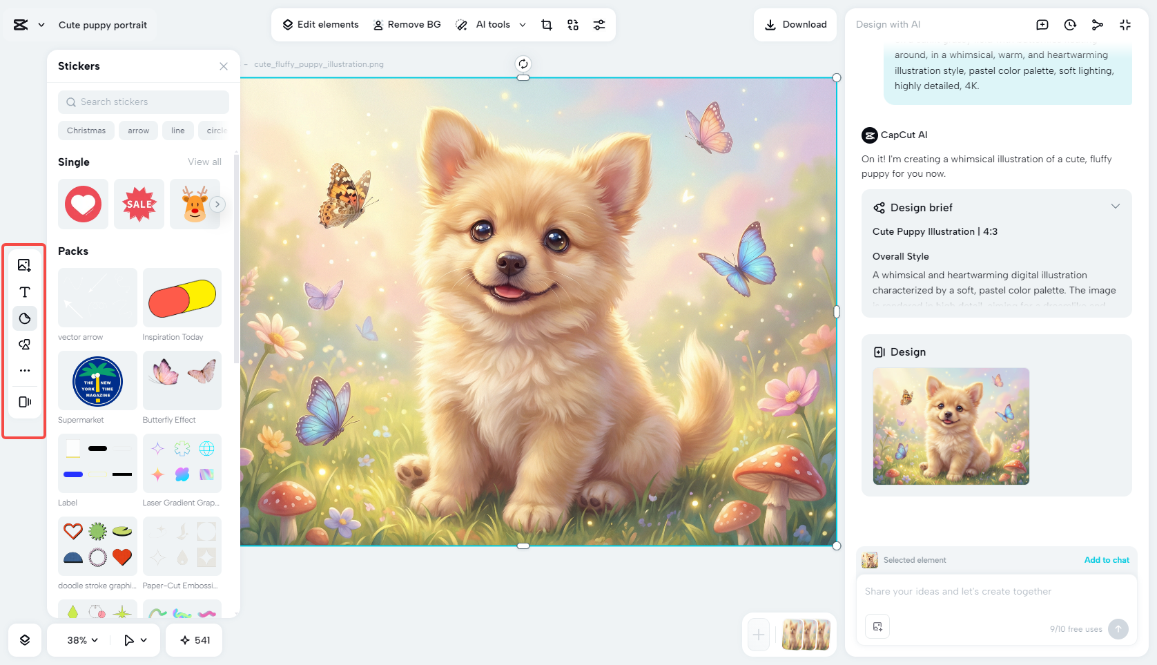Select the line sticker tag
Image resolution: width=1157 pixels, height=665 pixels.
[178, 131]
